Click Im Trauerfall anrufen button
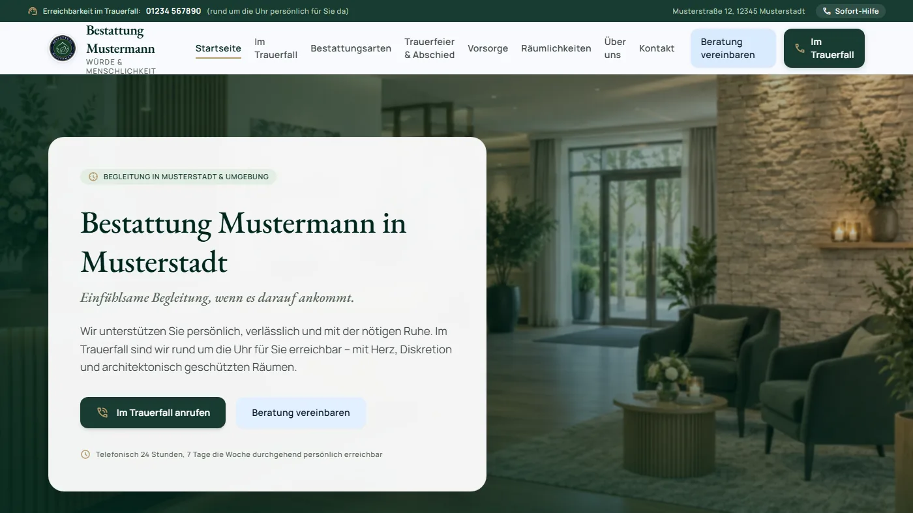Viewport: 913px width, 513px height. (x=153, y=413)
